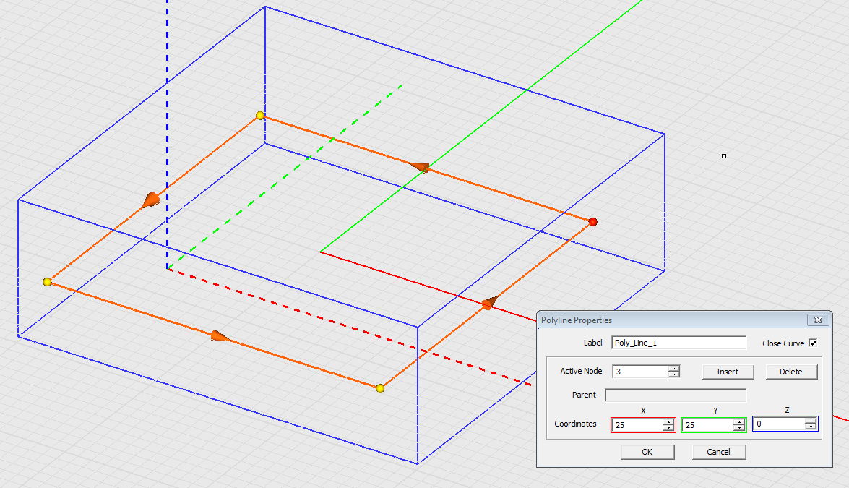
Task: Click into the X coordinate field
Action: (x=636, y=426)
